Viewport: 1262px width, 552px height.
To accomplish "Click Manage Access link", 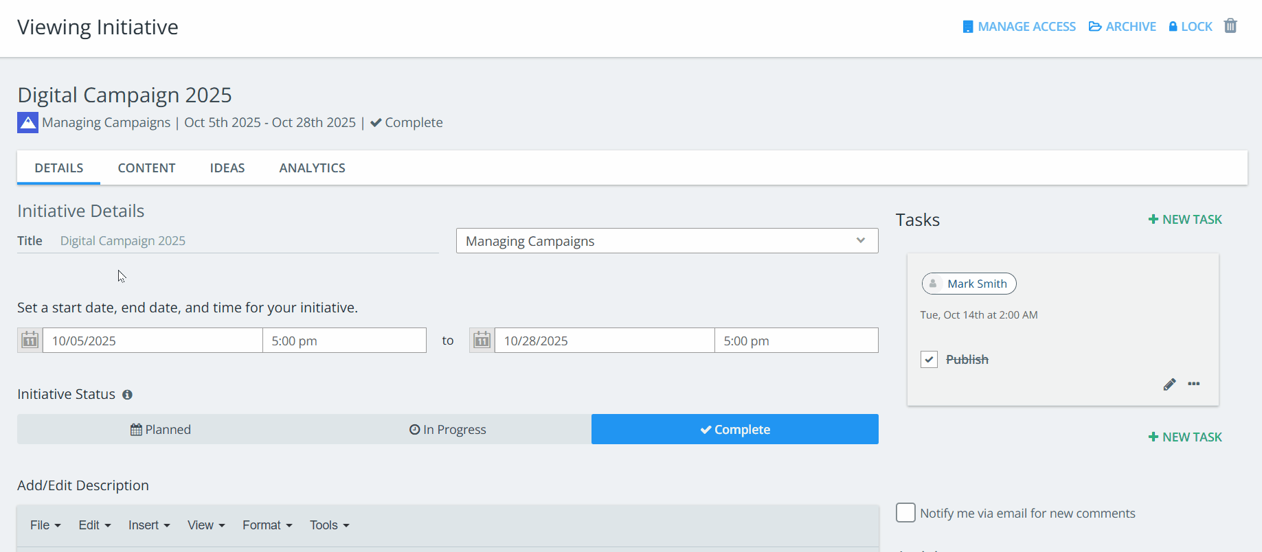I will click(x=1019, y=27).
